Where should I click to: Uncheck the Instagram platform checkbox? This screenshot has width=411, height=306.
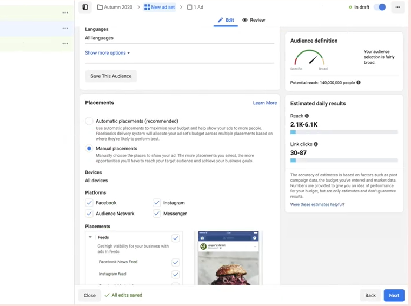coord(156,203)
